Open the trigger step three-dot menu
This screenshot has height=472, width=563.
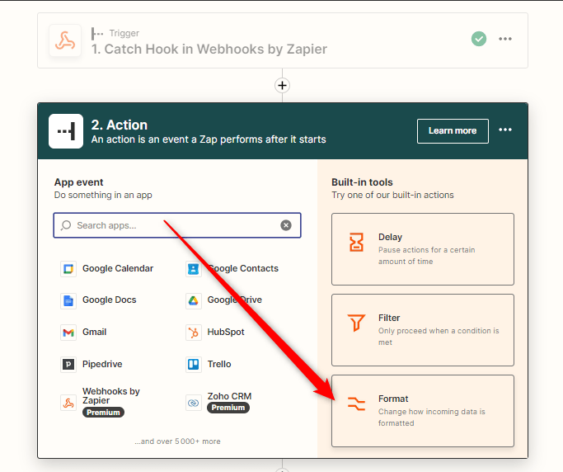[x=505, y=39]
